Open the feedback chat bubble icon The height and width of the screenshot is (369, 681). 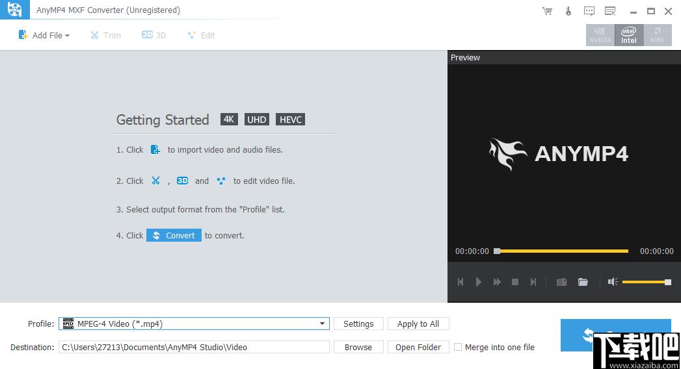point(589,11)
